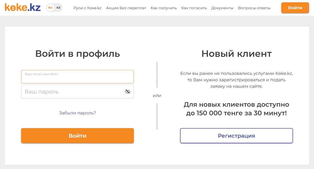Click the 150 000 тенге offer text
This screenshot has height=169, width=314.
236,109
